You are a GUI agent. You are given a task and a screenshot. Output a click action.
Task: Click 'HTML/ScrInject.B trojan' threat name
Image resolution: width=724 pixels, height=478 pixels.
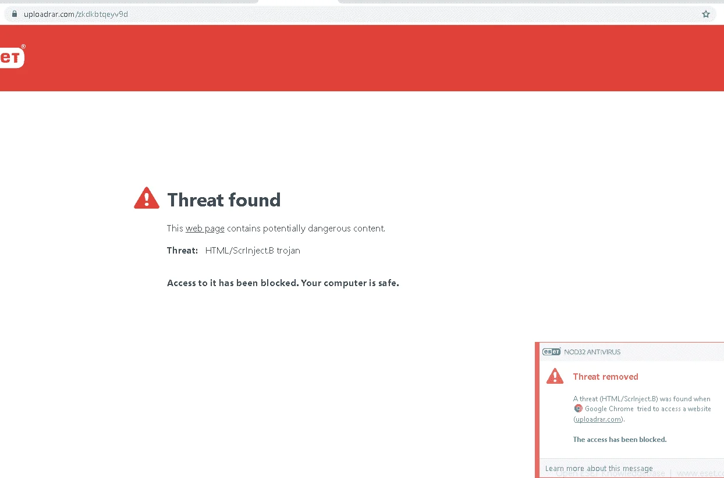click(253, 251)
